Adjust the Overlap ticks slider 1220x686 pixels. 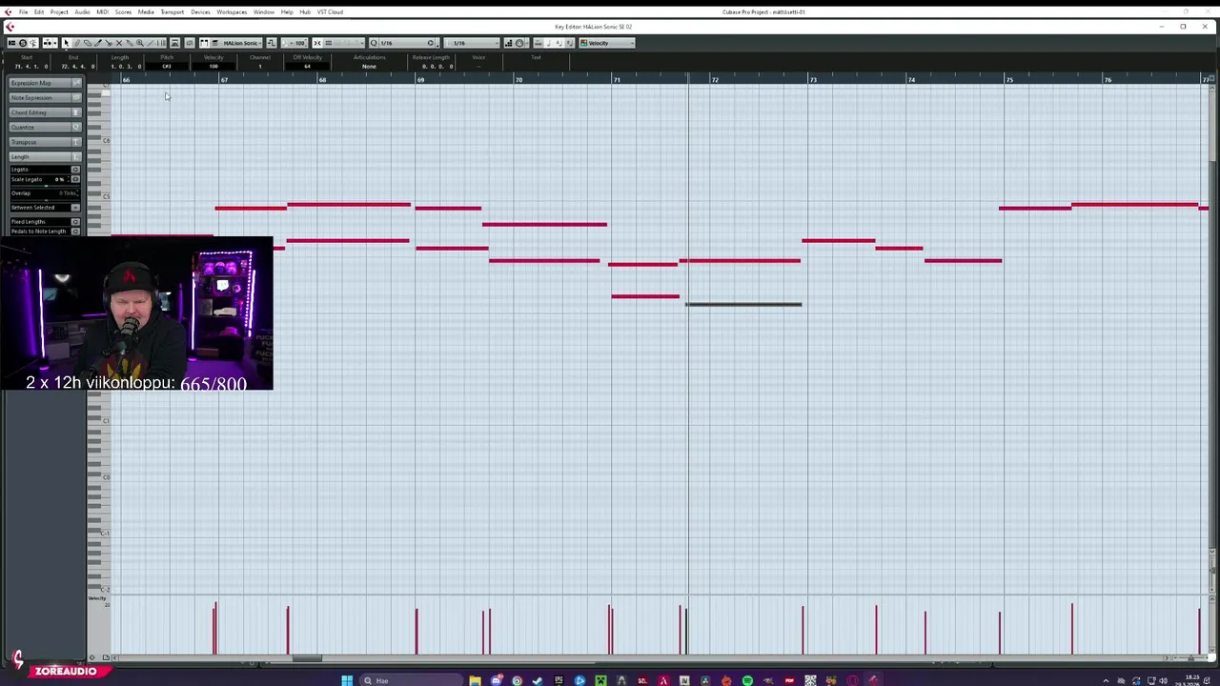(46, 200)
